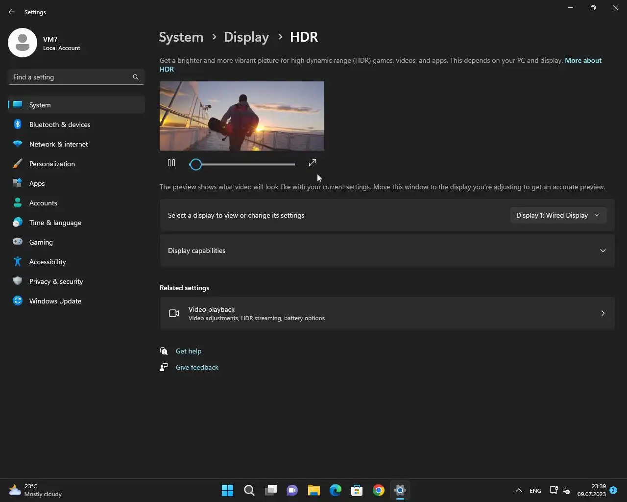Open the Display 1: Wired Display dropdown
The width and height of the screenshot is (627, 502).
click(x=558, y=215)
